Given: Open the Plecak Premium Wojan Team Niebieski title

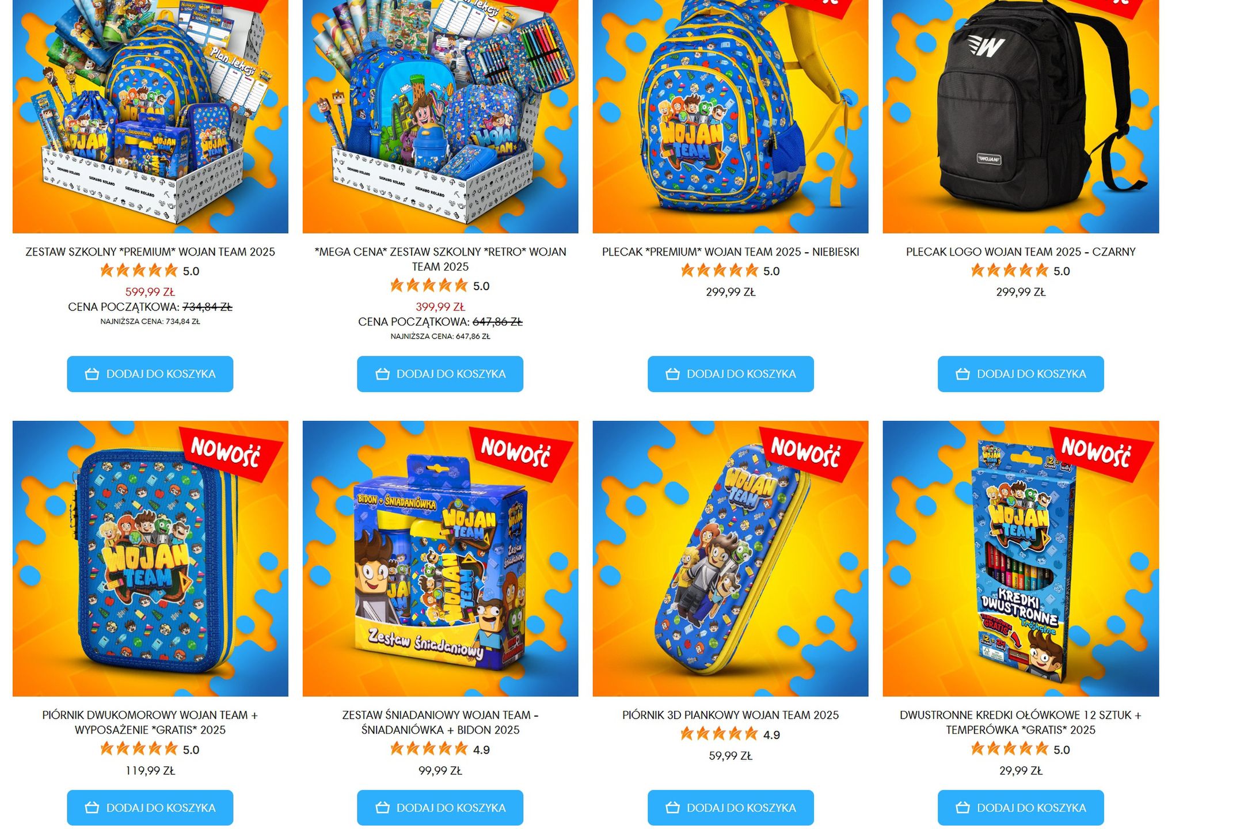Looking at the screenshot, I should tap(731, 252).
